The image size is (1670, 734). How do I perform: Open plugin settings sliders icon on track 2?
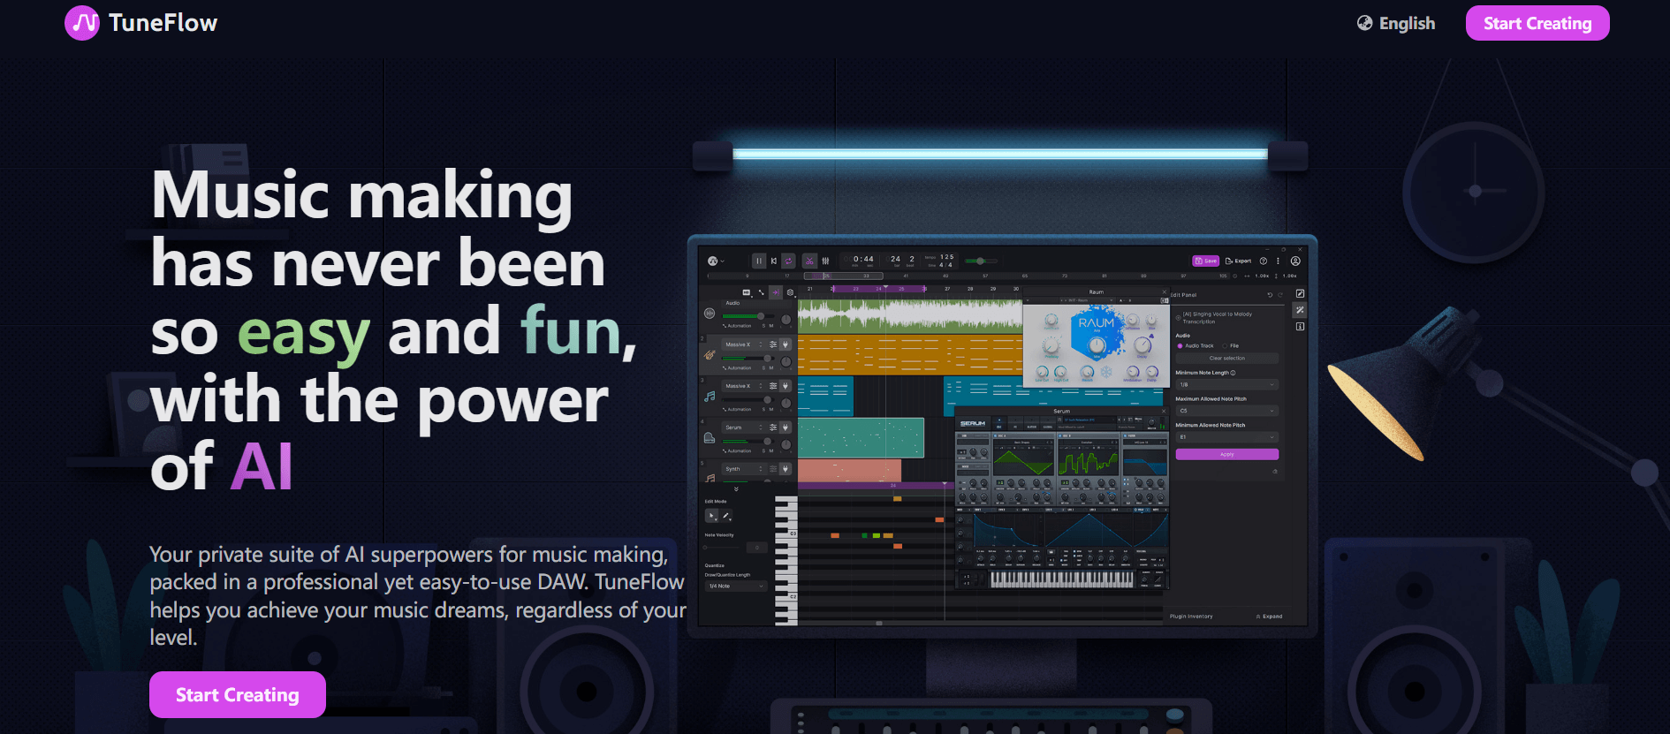point(773,344)
